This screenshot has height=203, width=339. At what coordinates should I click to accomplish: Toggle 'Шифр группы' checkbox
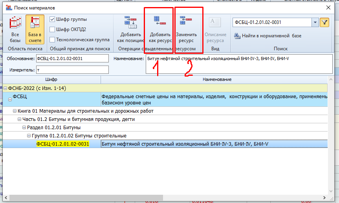coord(52,19)
